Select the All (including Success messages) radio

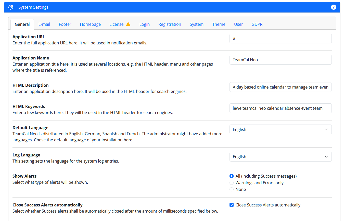[x=232, y=176]
